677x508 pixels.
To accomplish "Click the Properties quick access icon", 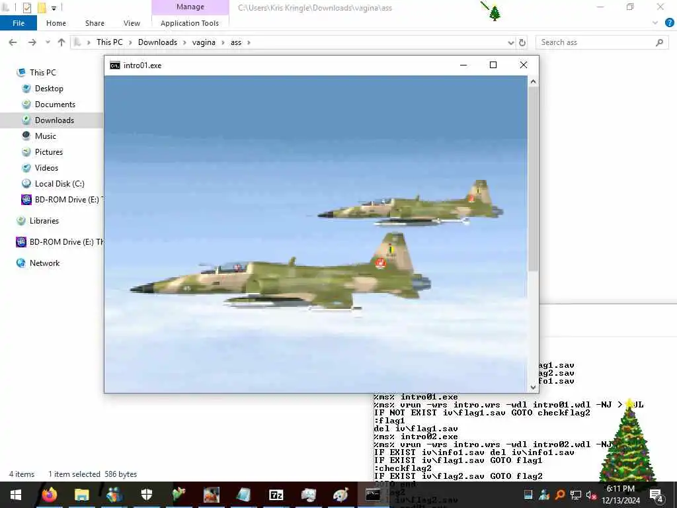I will pyautogui.click(x=26, y=7).
